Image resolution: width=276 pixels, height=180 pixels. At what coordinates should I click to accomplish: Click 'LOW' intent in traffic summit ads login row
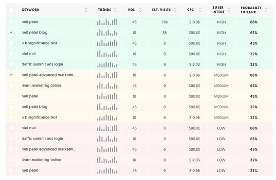coord(221,139)
